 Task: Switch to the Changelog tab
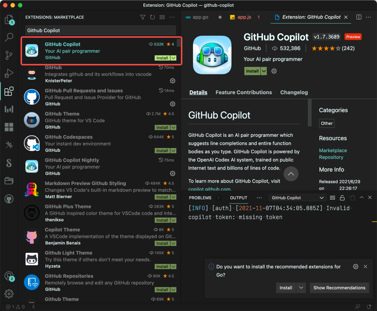coord(294,92)
